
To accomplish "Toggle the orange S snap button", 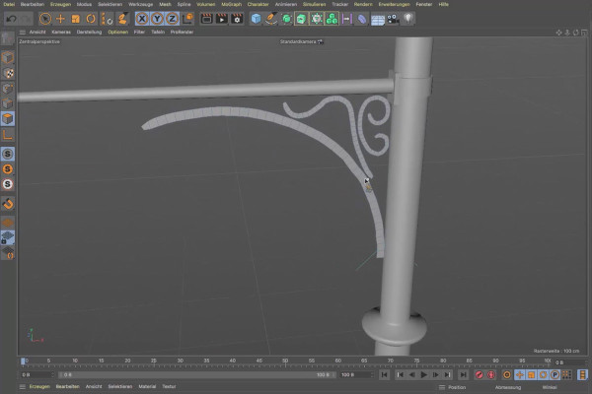I will pyautogui.click(x=8, y=169).
